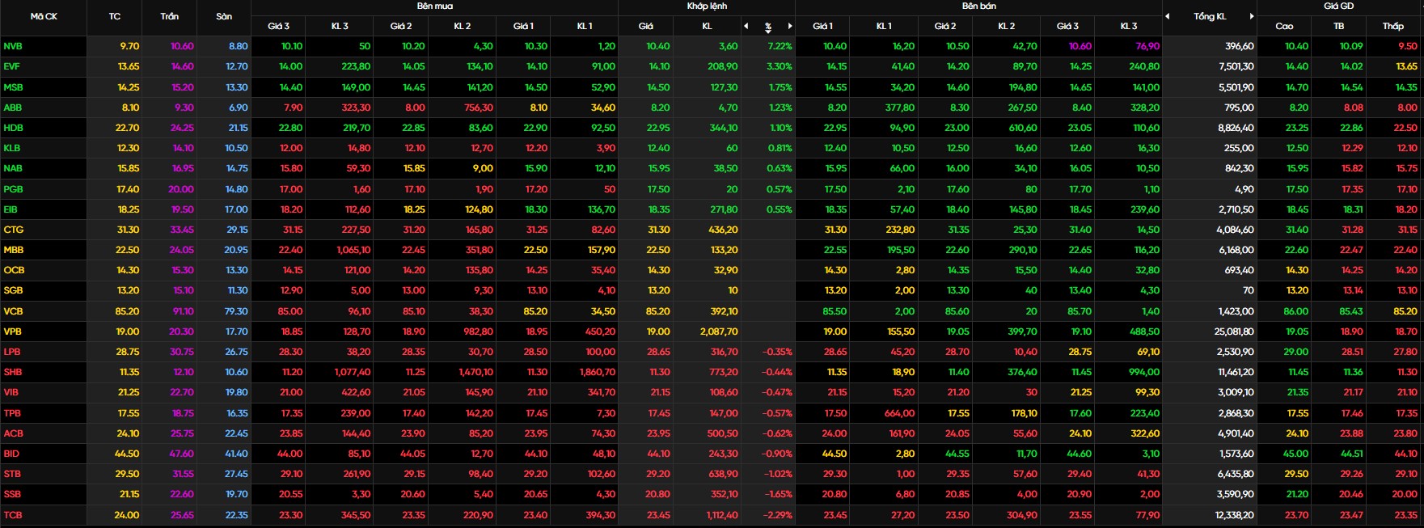Viewport: 1424px width, 528px height.
Task: Click TCB's total volume 12,338,20
Action: (1235, 515)
